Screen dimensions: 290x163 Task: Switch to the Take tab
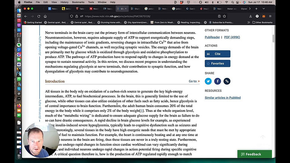[80, 9]
